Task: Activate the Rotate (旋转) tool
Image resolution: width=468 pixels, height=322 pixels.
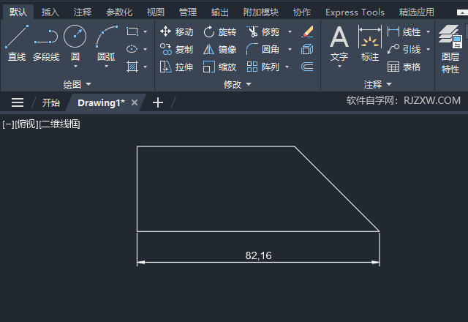Action: 219,31
